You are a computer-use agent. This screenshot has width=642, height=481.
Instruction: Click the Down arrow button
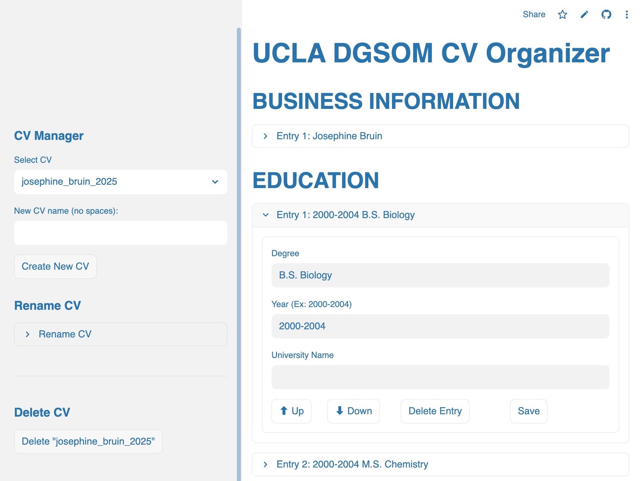[x=354, y=411]
